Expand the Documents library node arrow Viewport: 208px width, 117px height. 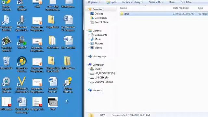[x=89, y=35]
